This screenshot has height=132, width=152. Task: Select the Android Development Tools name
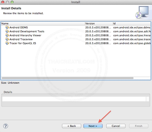[27, 31]
